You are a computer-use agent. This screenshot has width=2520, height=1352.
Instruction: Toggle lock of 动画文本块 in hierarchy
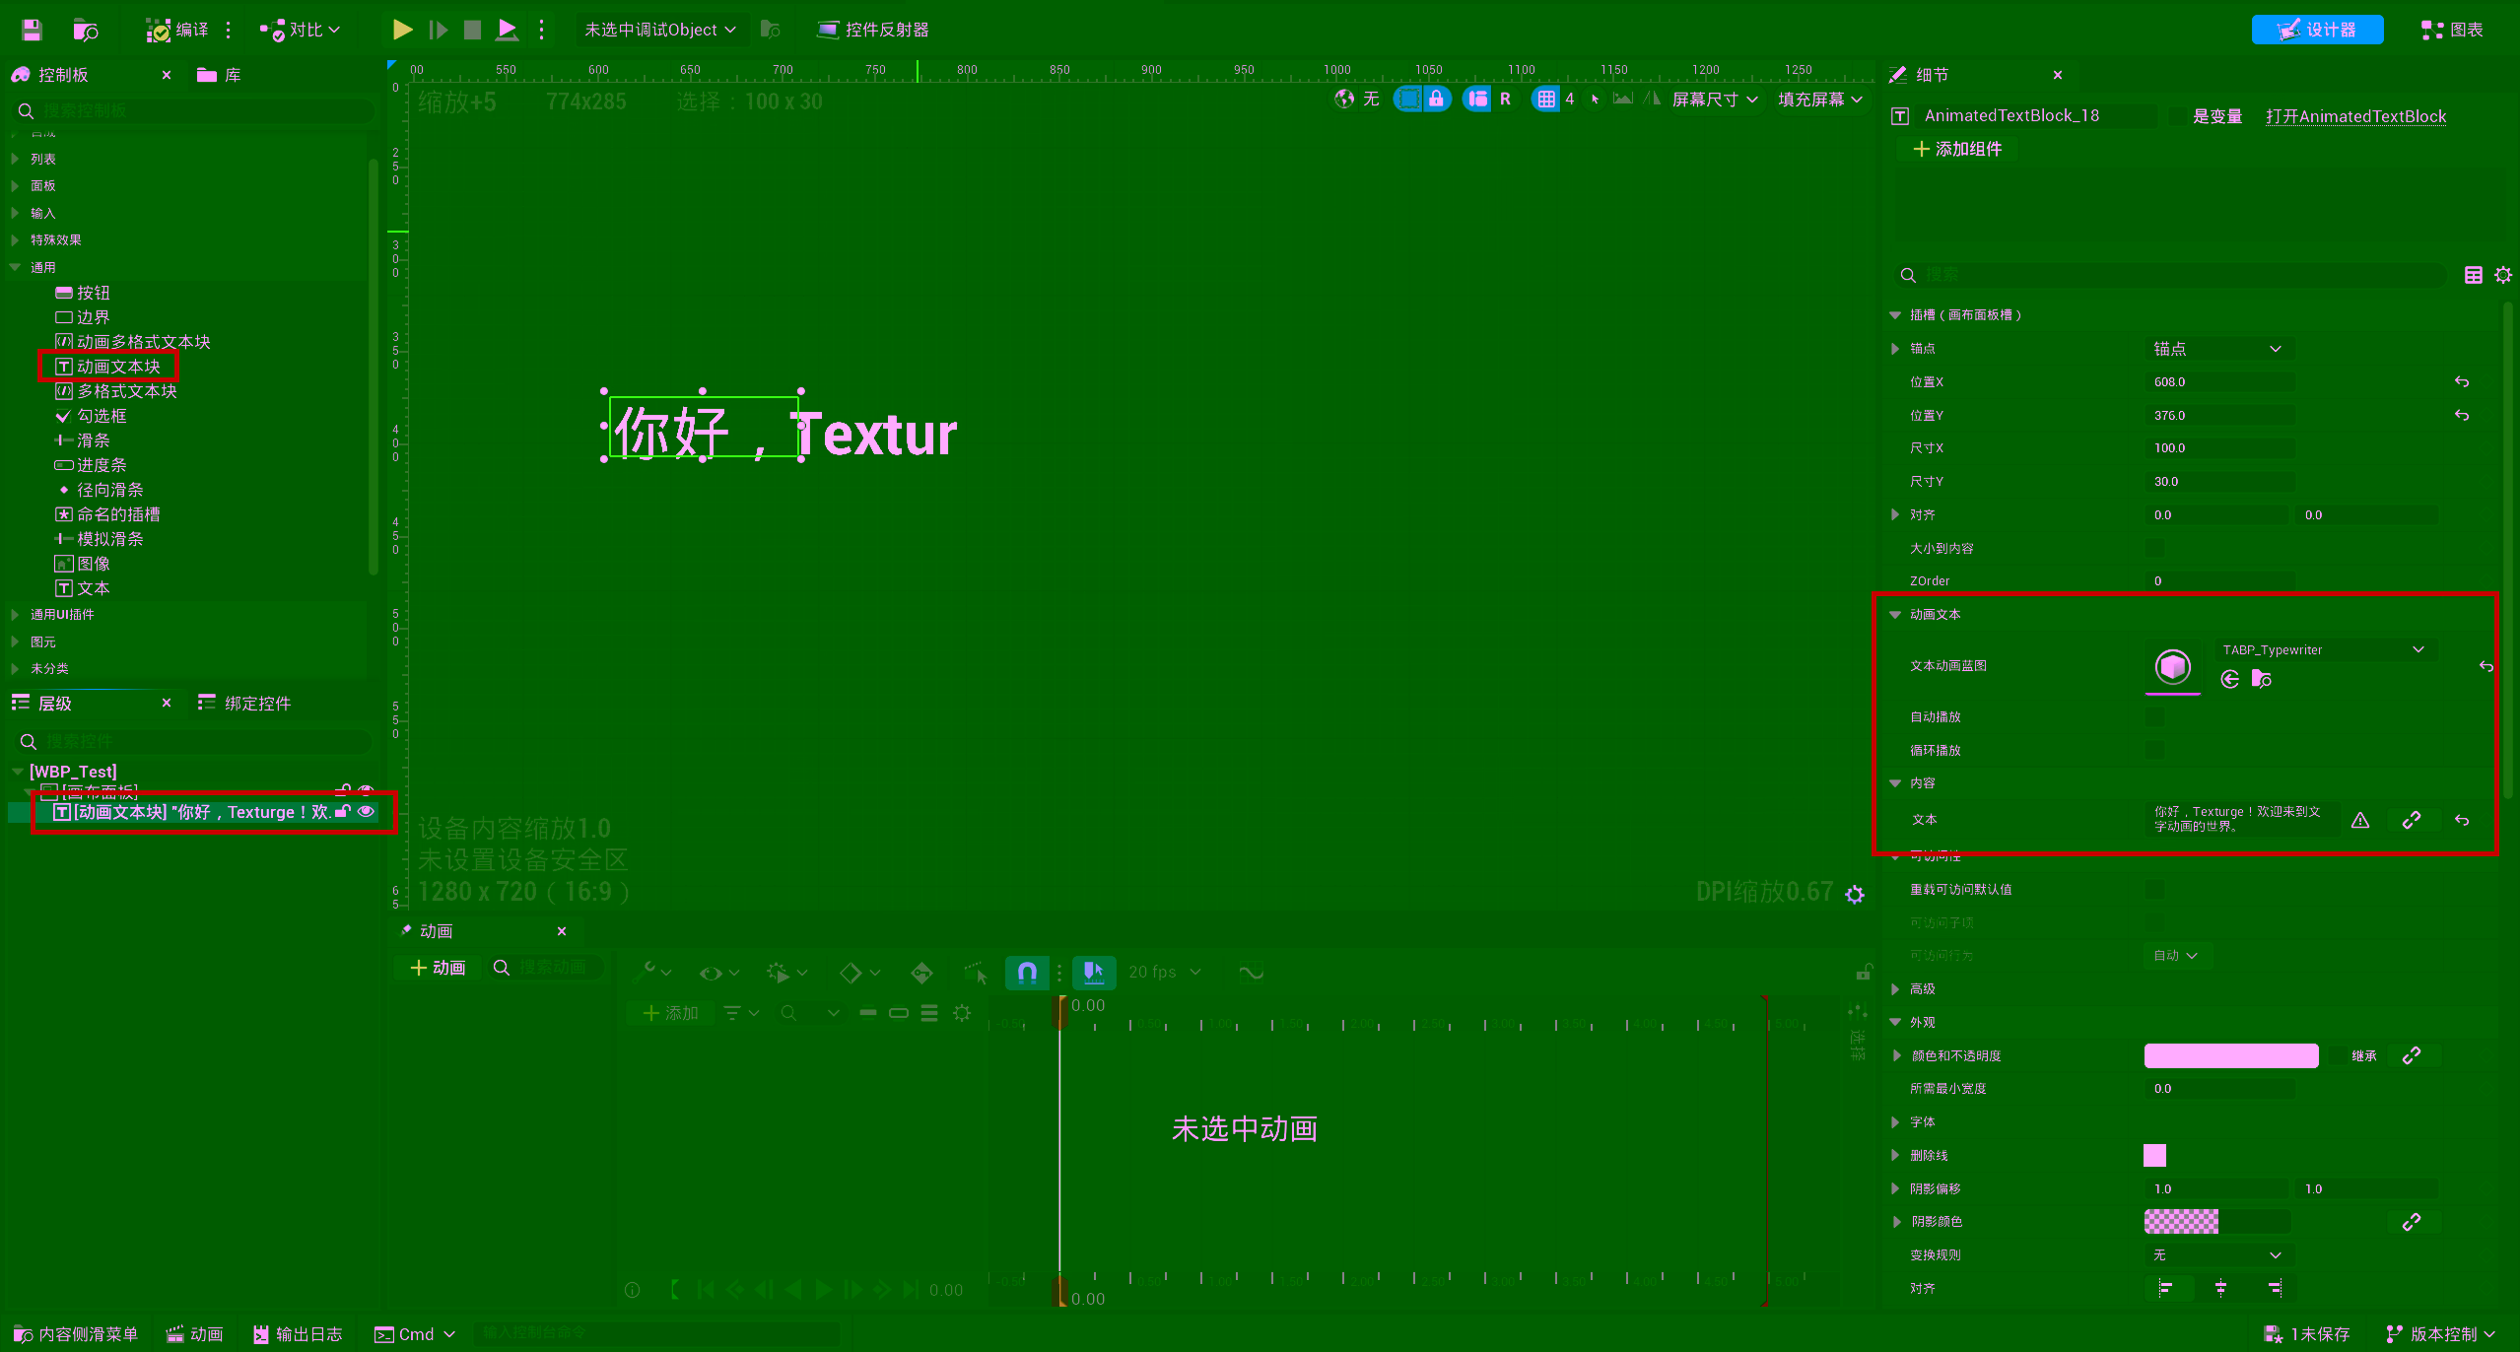coord(342,811)
